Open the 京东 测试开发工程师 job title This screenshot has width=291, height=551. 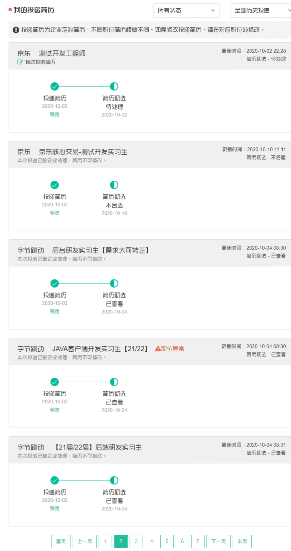(62, 53)
